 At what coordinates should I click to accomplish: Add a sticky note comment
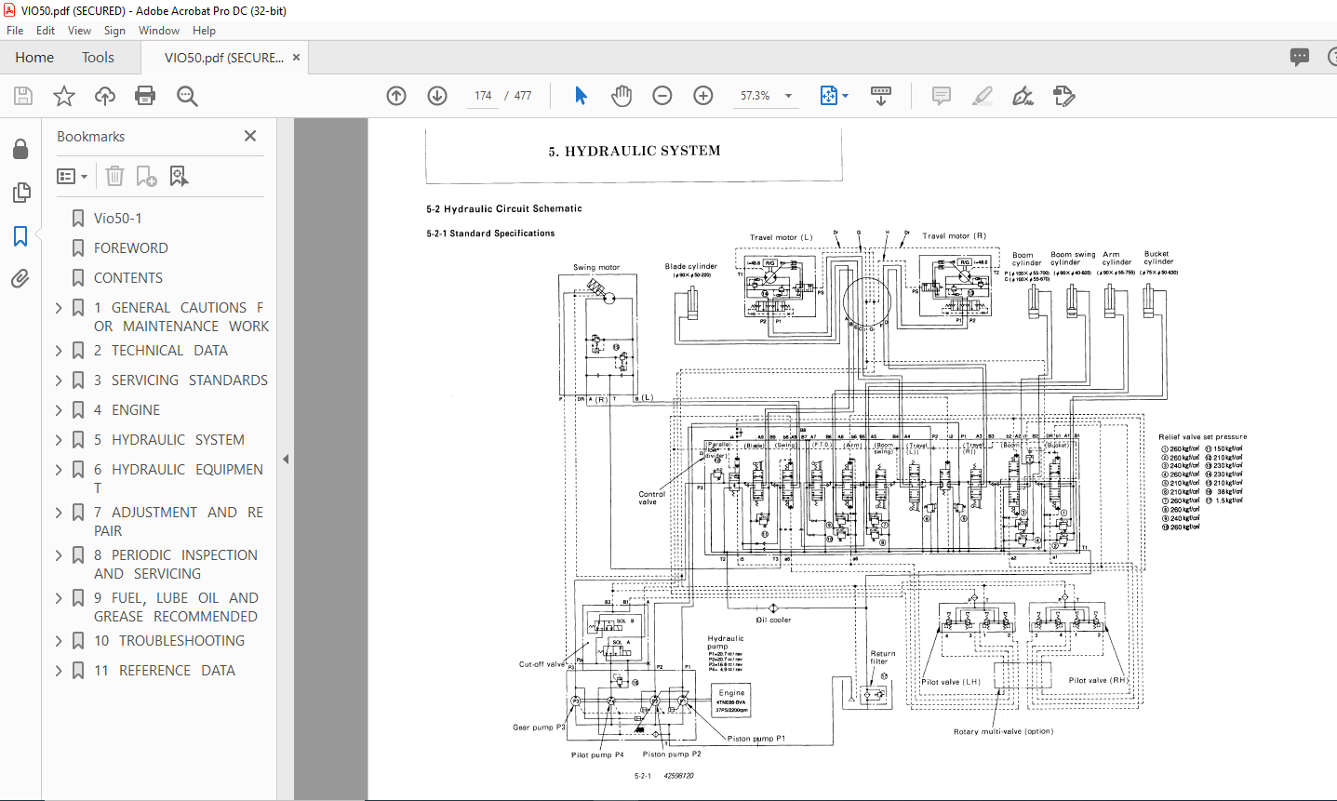pyautogui.click(x=942, y=96)
